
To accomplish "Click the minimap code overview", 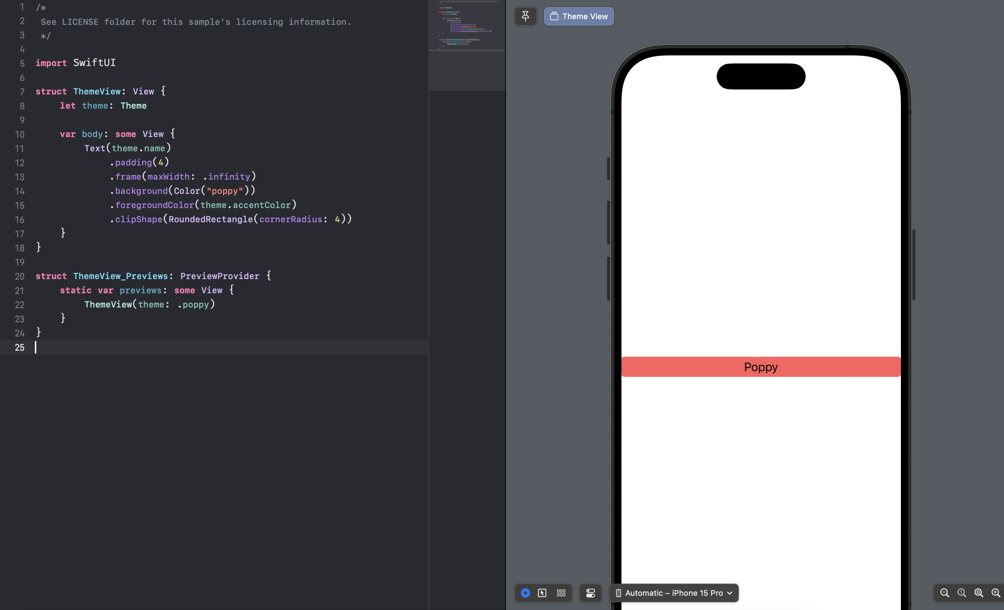I will click(x=466, y=25).
